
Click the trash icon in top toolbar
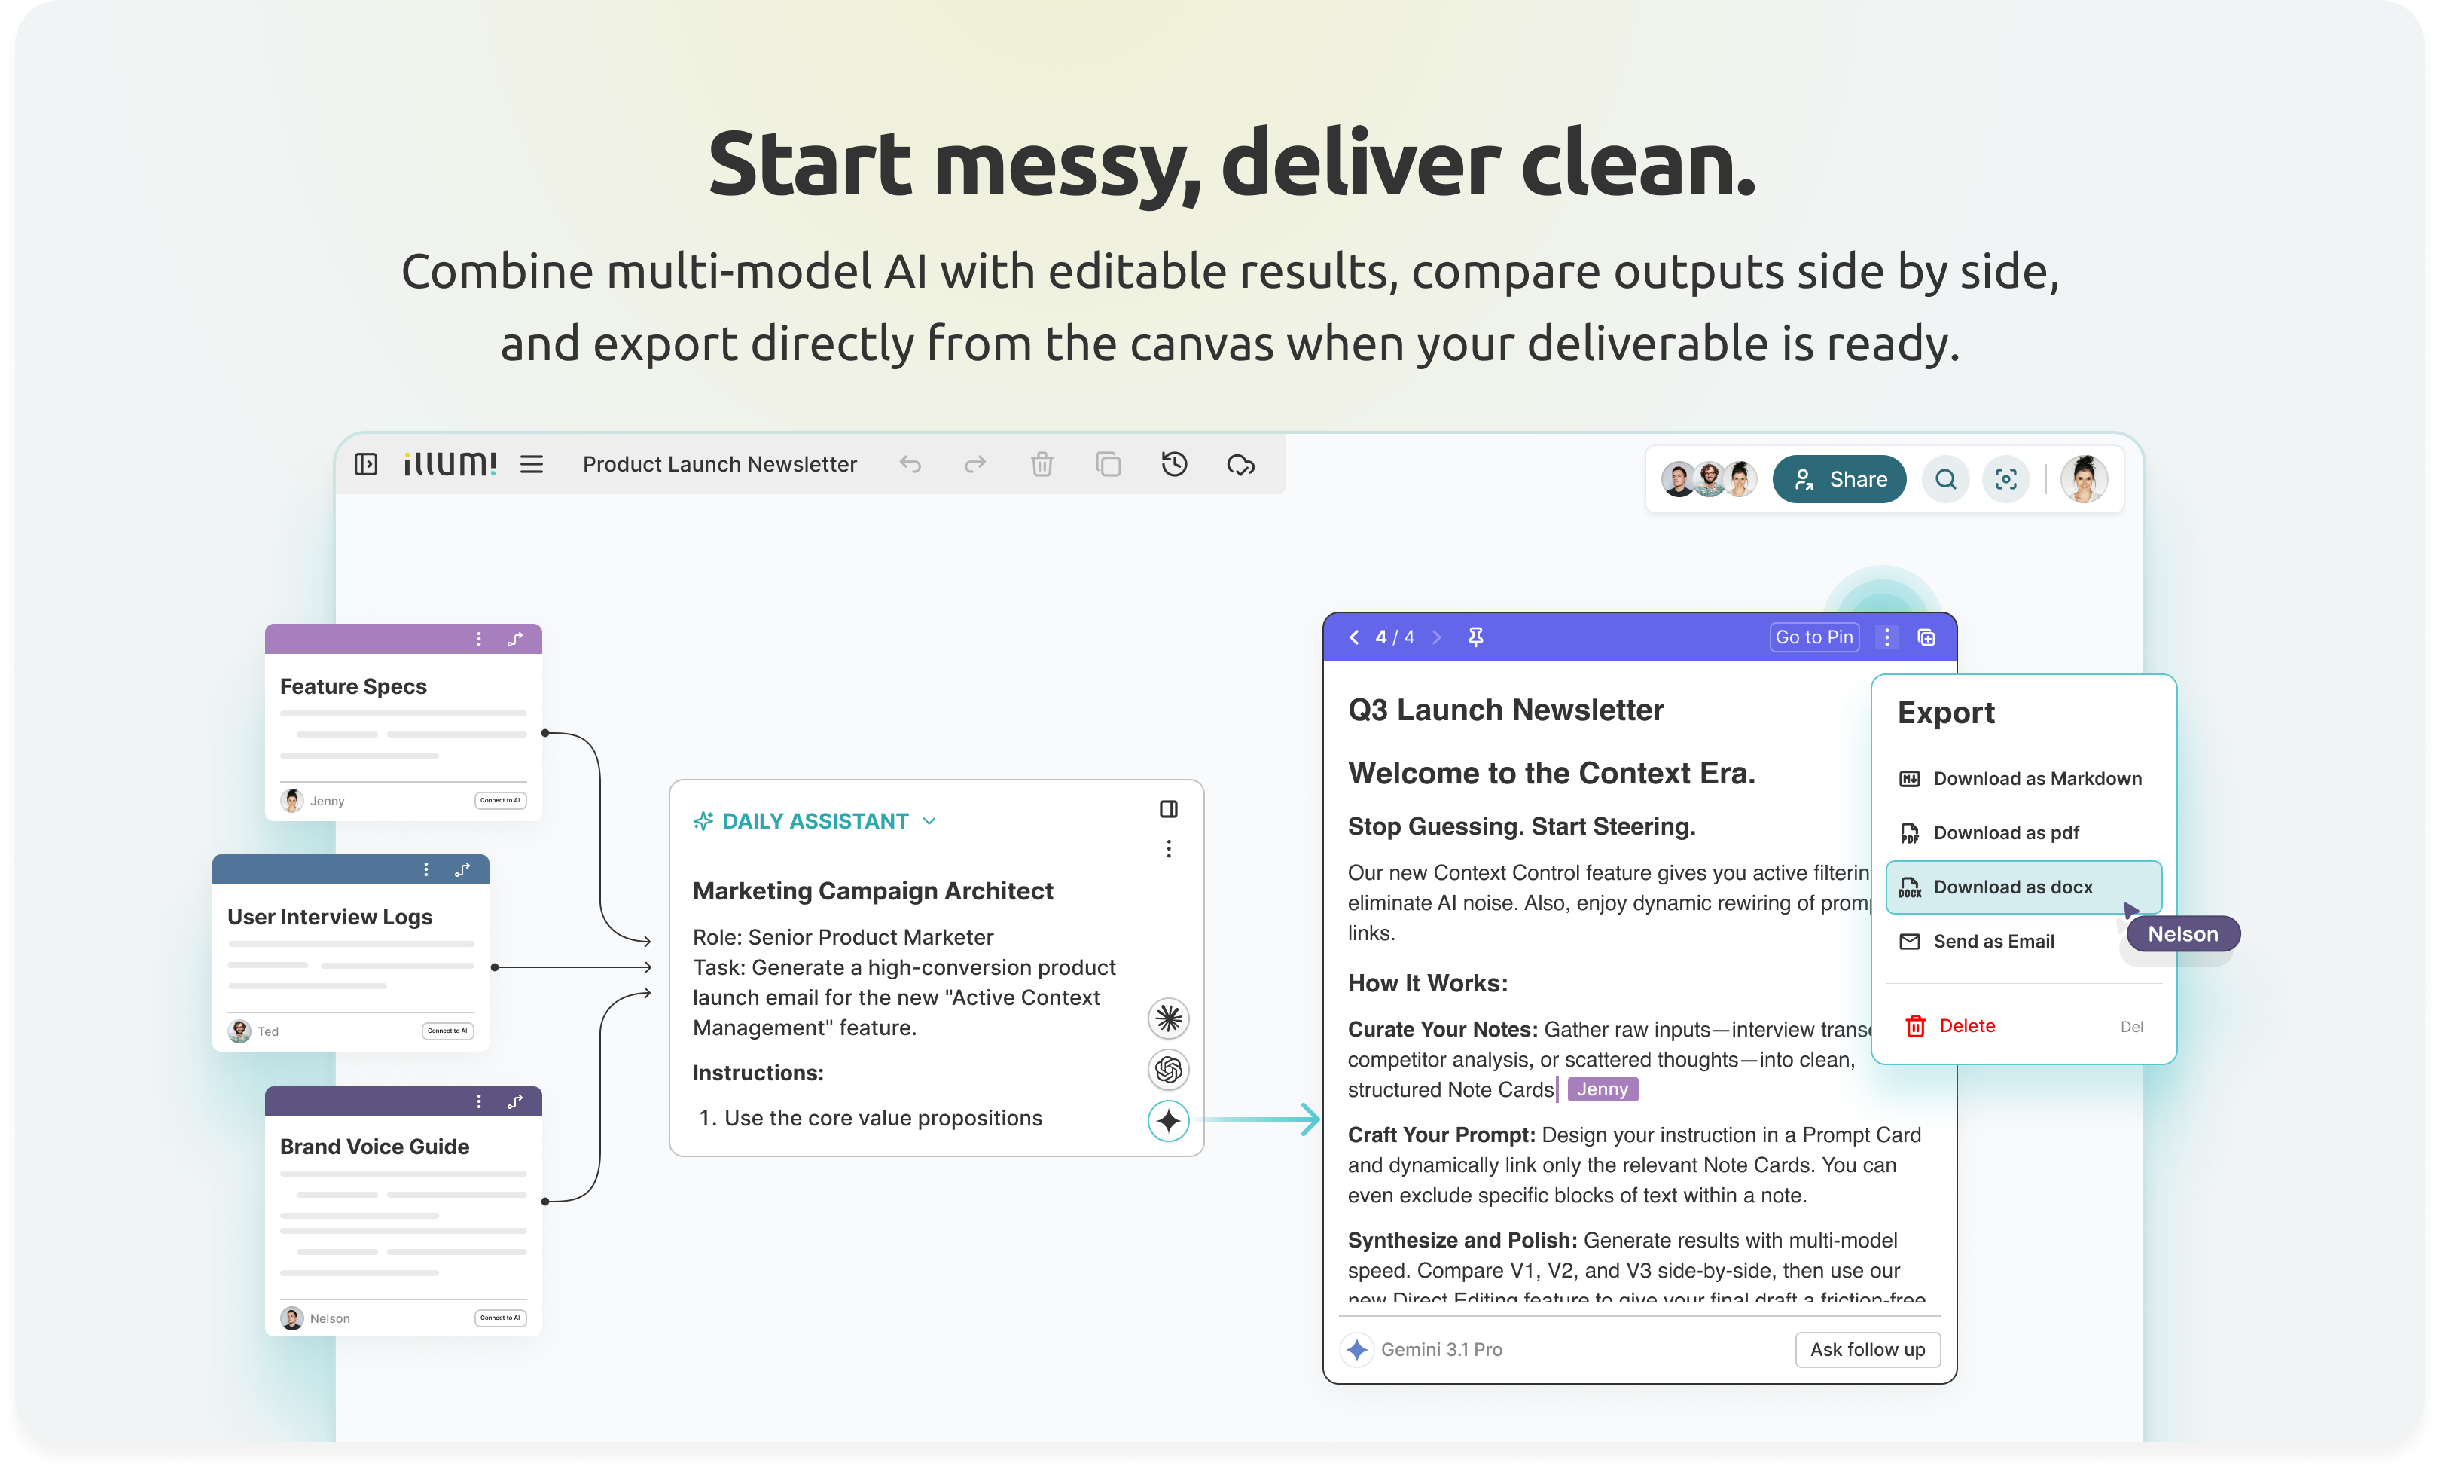pos(1041,463)
